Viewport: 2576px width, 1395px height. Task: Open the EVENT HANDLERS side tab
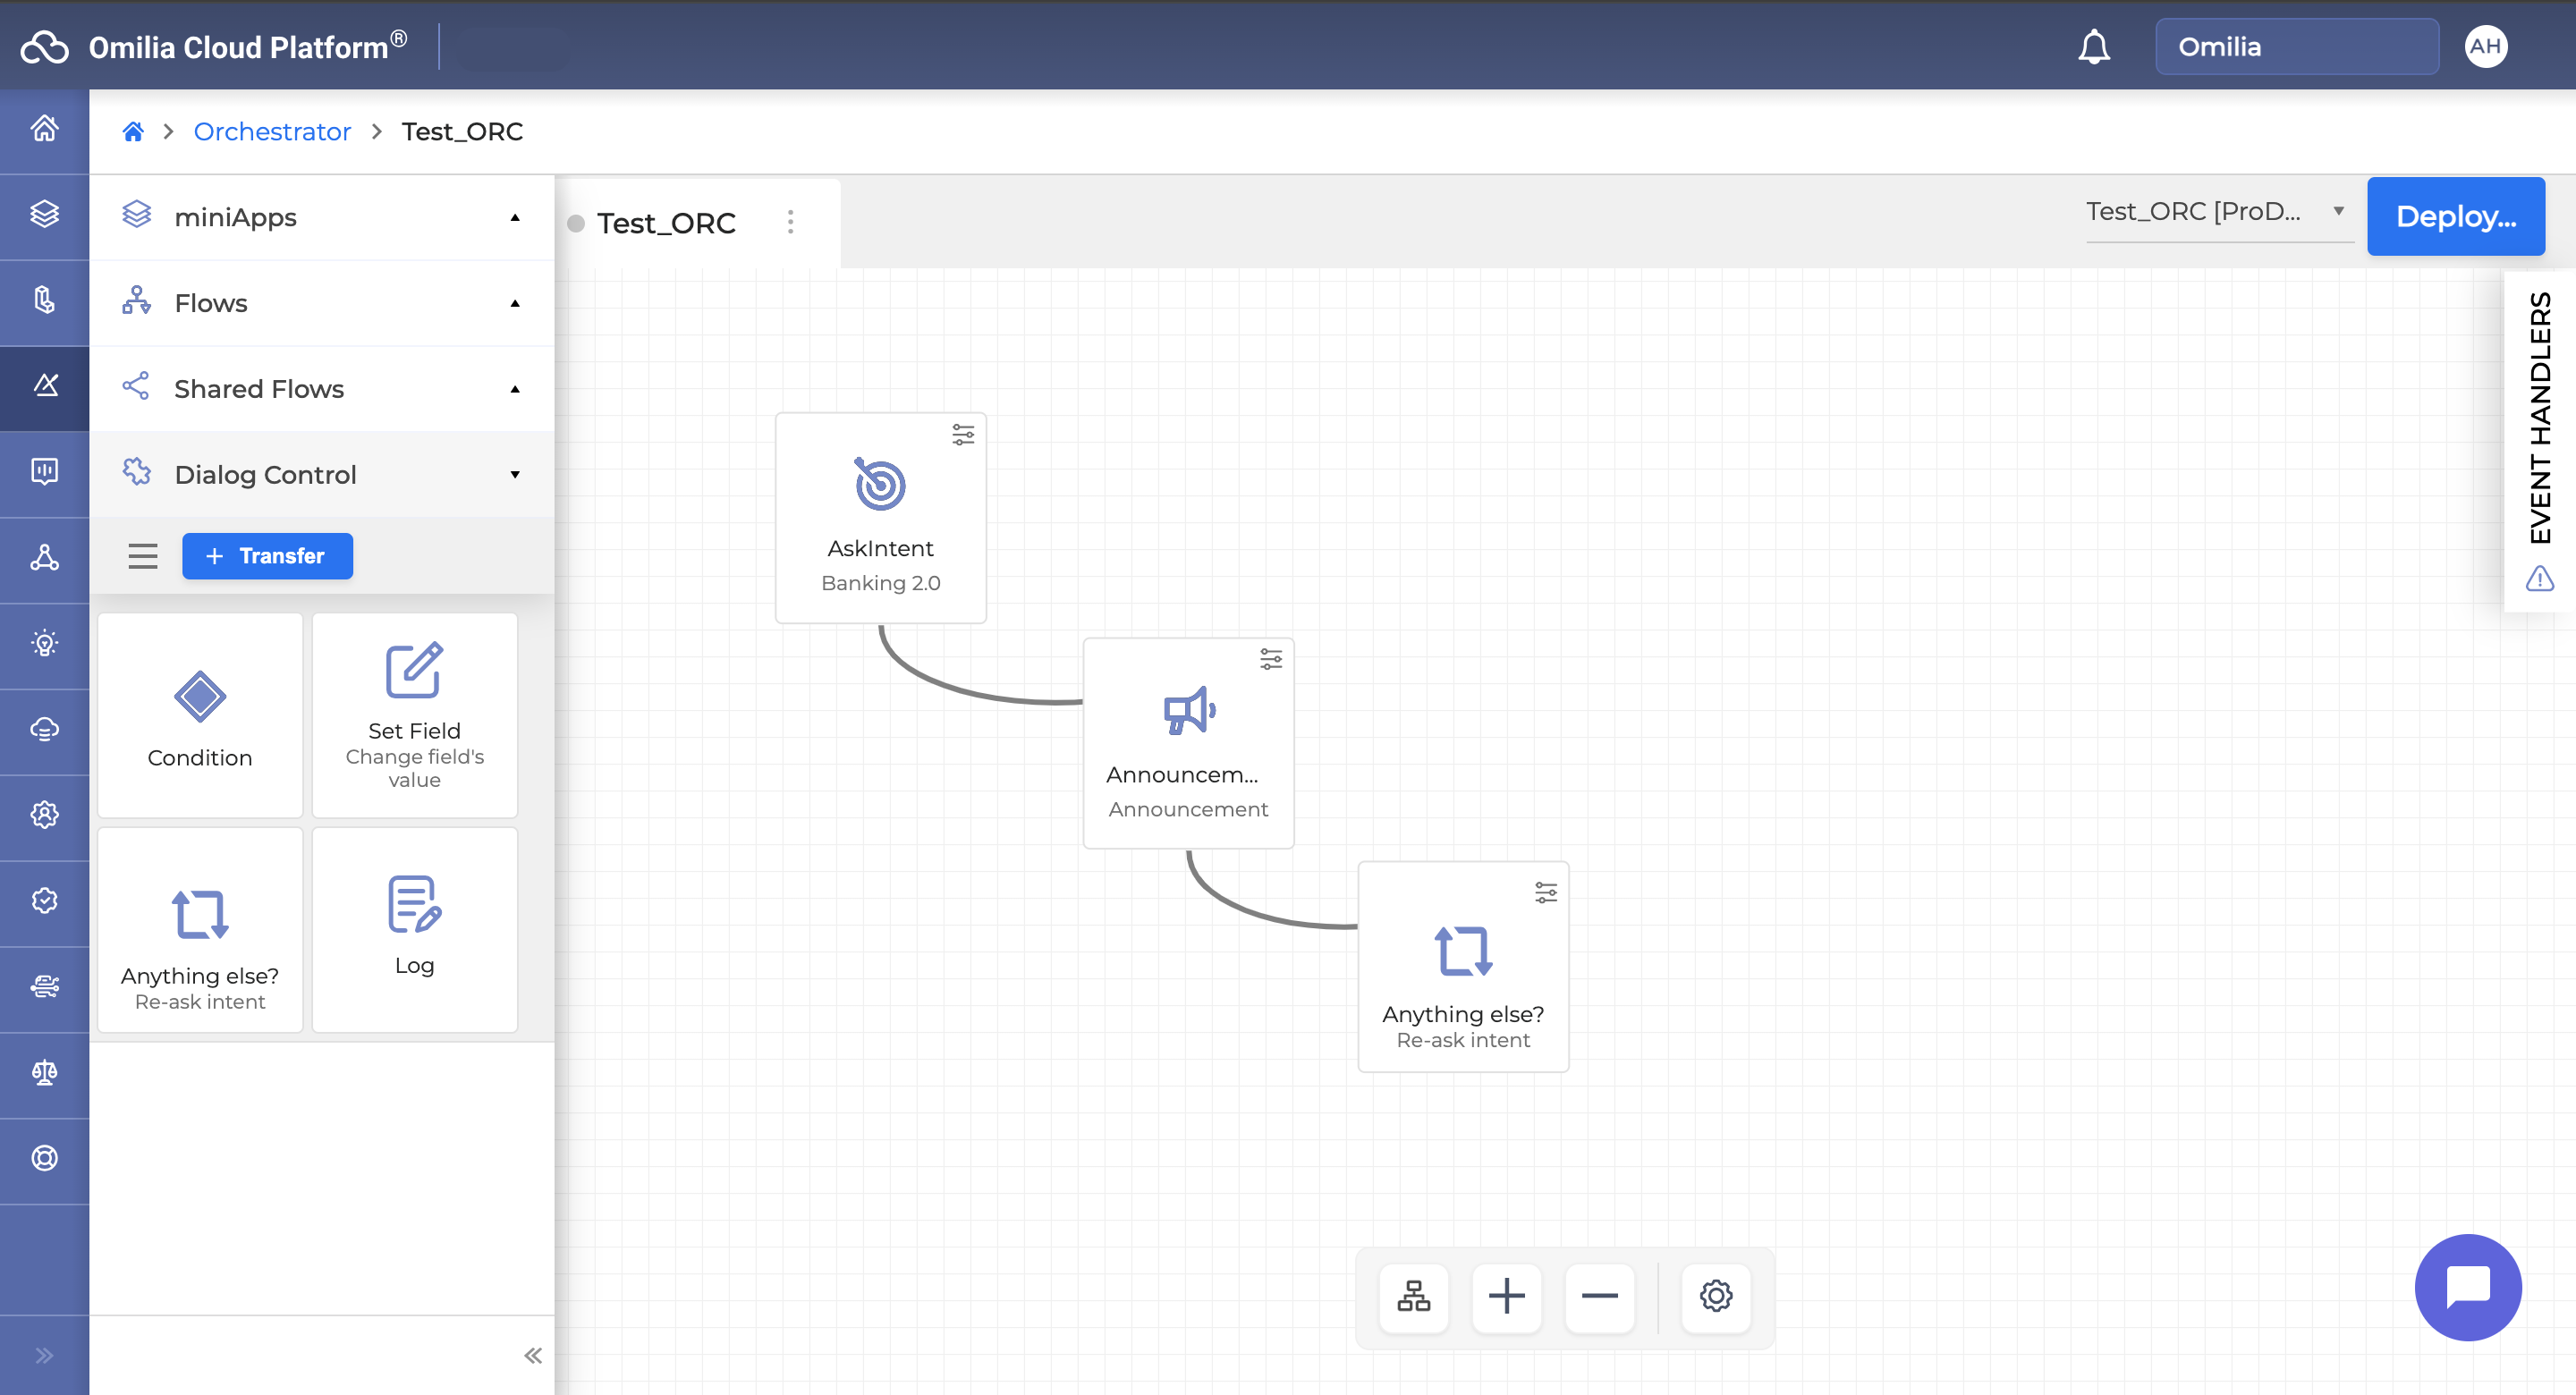2539,418
